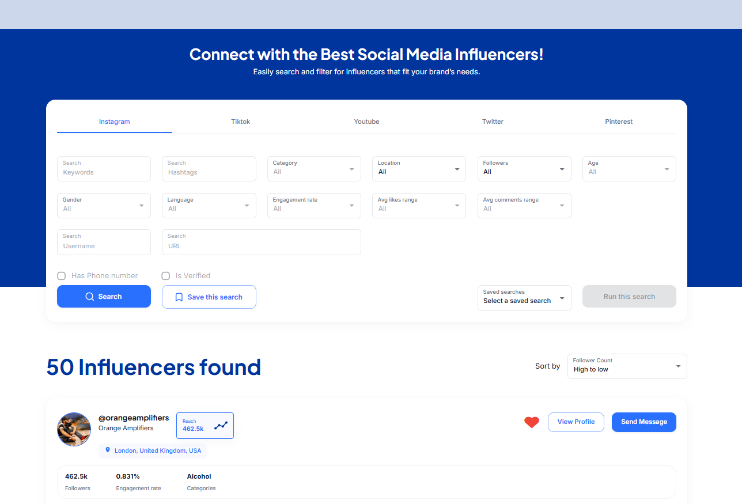Viewport: 742px width, 504px height.
Task: Click the orangeamplifiers profile avatar
Action: 74,429
